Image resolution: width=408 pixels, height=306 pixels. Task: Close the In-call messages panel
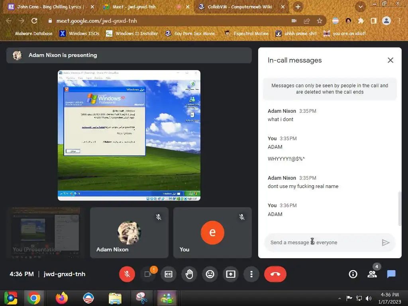click(390, 60)
